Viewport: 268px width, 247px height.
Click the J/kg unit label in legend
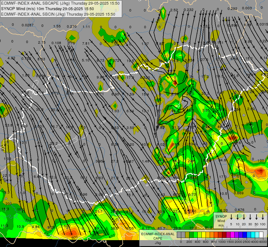pos(158,243)
